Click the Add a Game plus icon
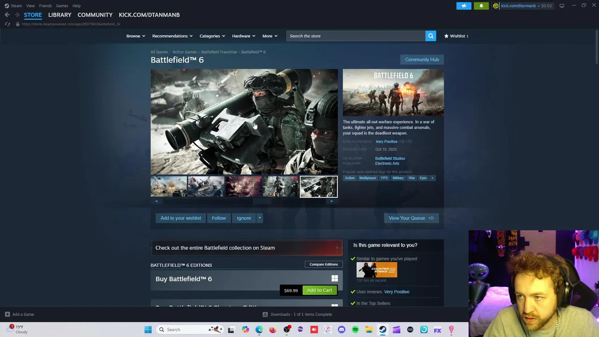 click(7, 315)
